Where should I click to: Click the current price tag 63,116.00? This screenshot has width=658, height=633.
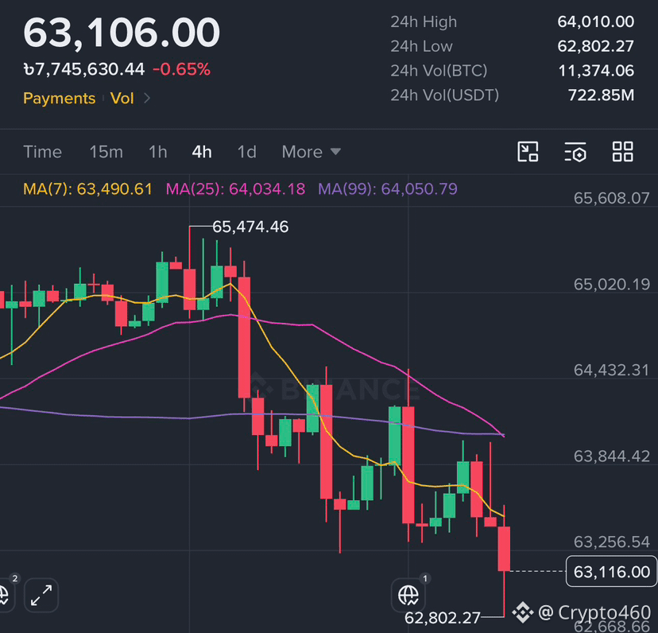[611, 571]
